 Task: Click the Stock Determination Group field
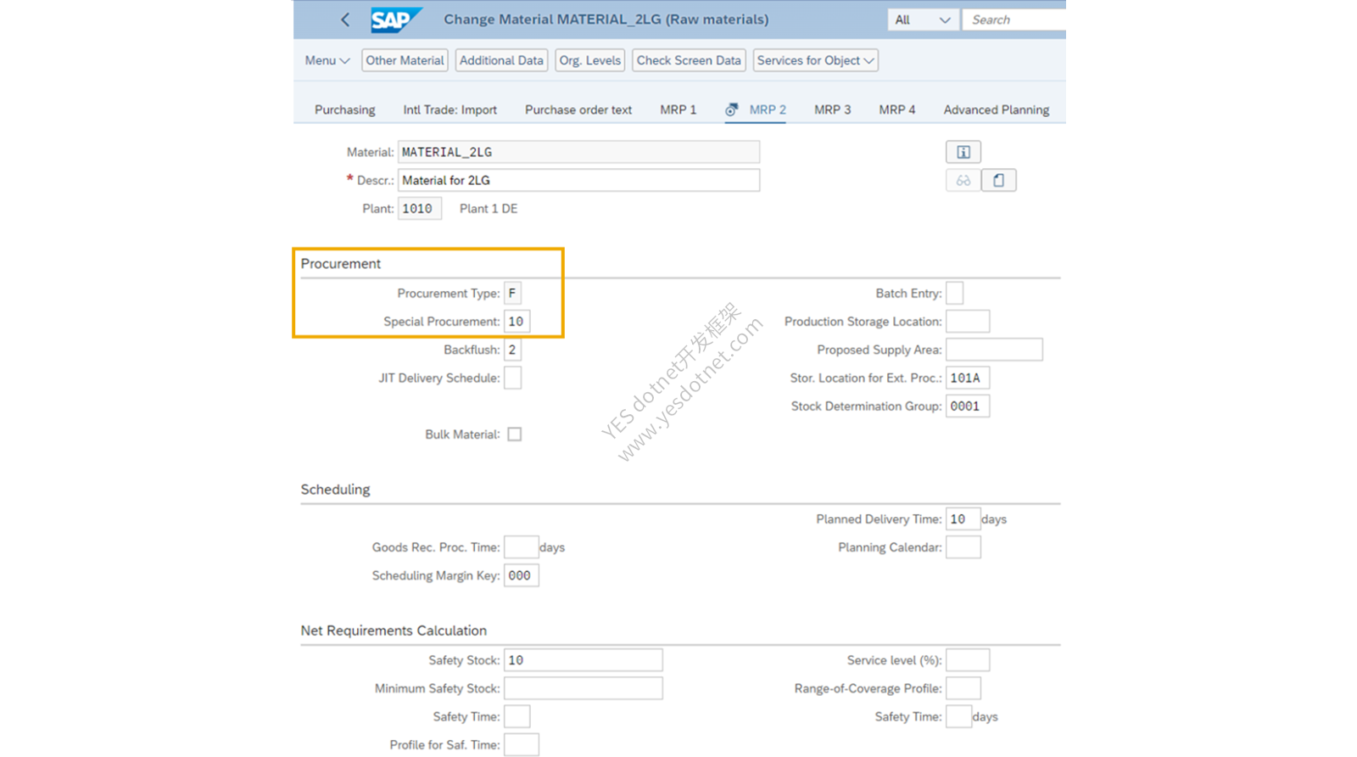(x=967, y=407)
